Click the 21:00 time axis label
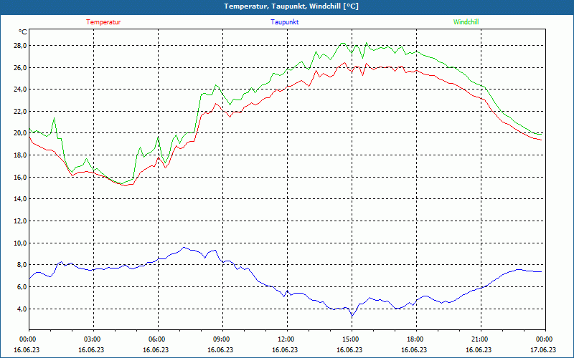Image resolution: width=574 pixels, height=358 pixels. coord(481,339)
